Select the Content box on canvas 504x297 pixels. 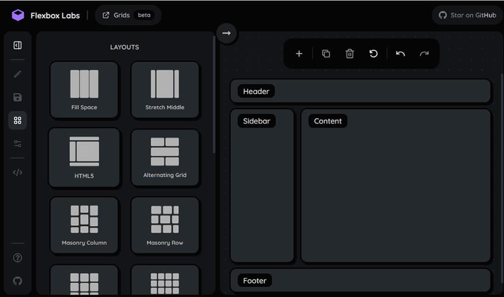pyautogui.click(x=396, y=186)
